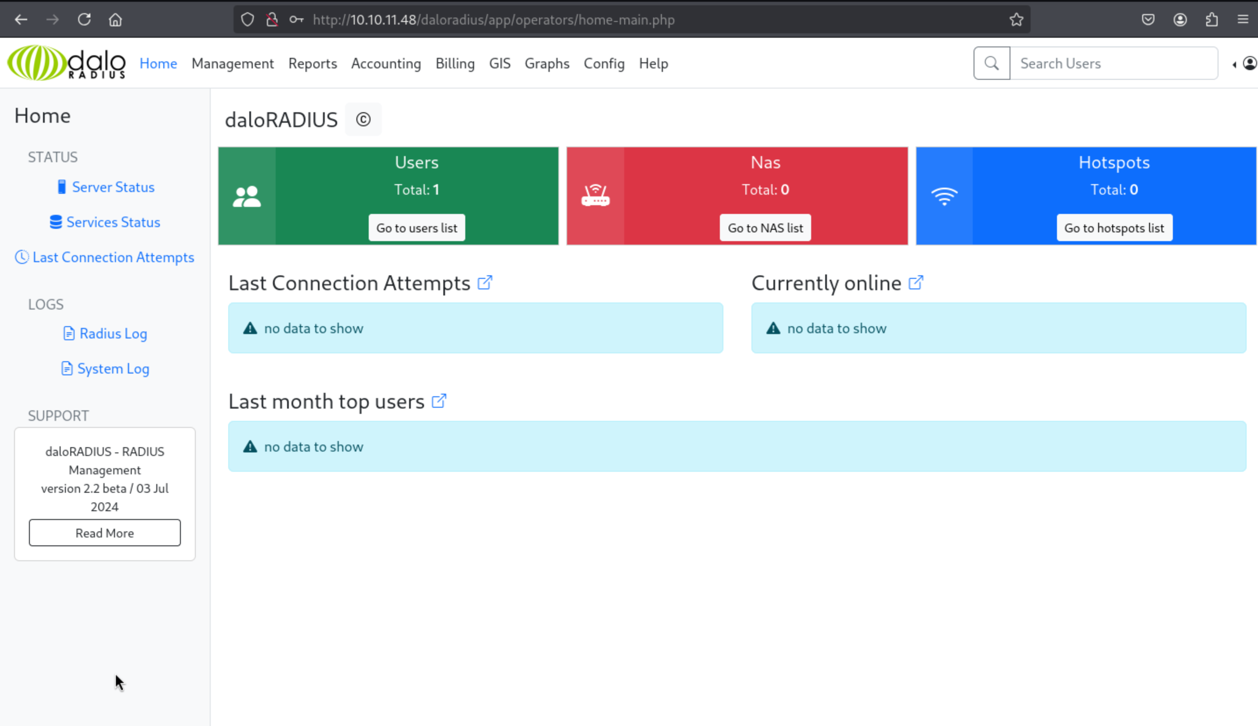Open Radius Log sidebar link
The height and width of the screenshot is (726, 1258).
pyautogui.click(x=113, y=333)
